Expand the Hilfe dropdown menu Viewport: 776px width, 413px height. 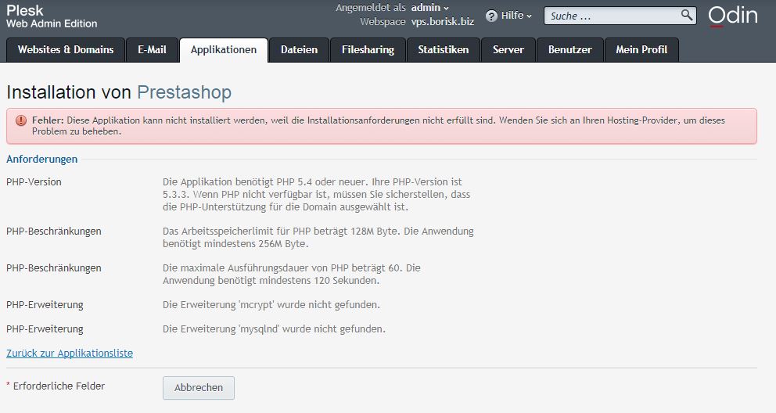point(516,16)
